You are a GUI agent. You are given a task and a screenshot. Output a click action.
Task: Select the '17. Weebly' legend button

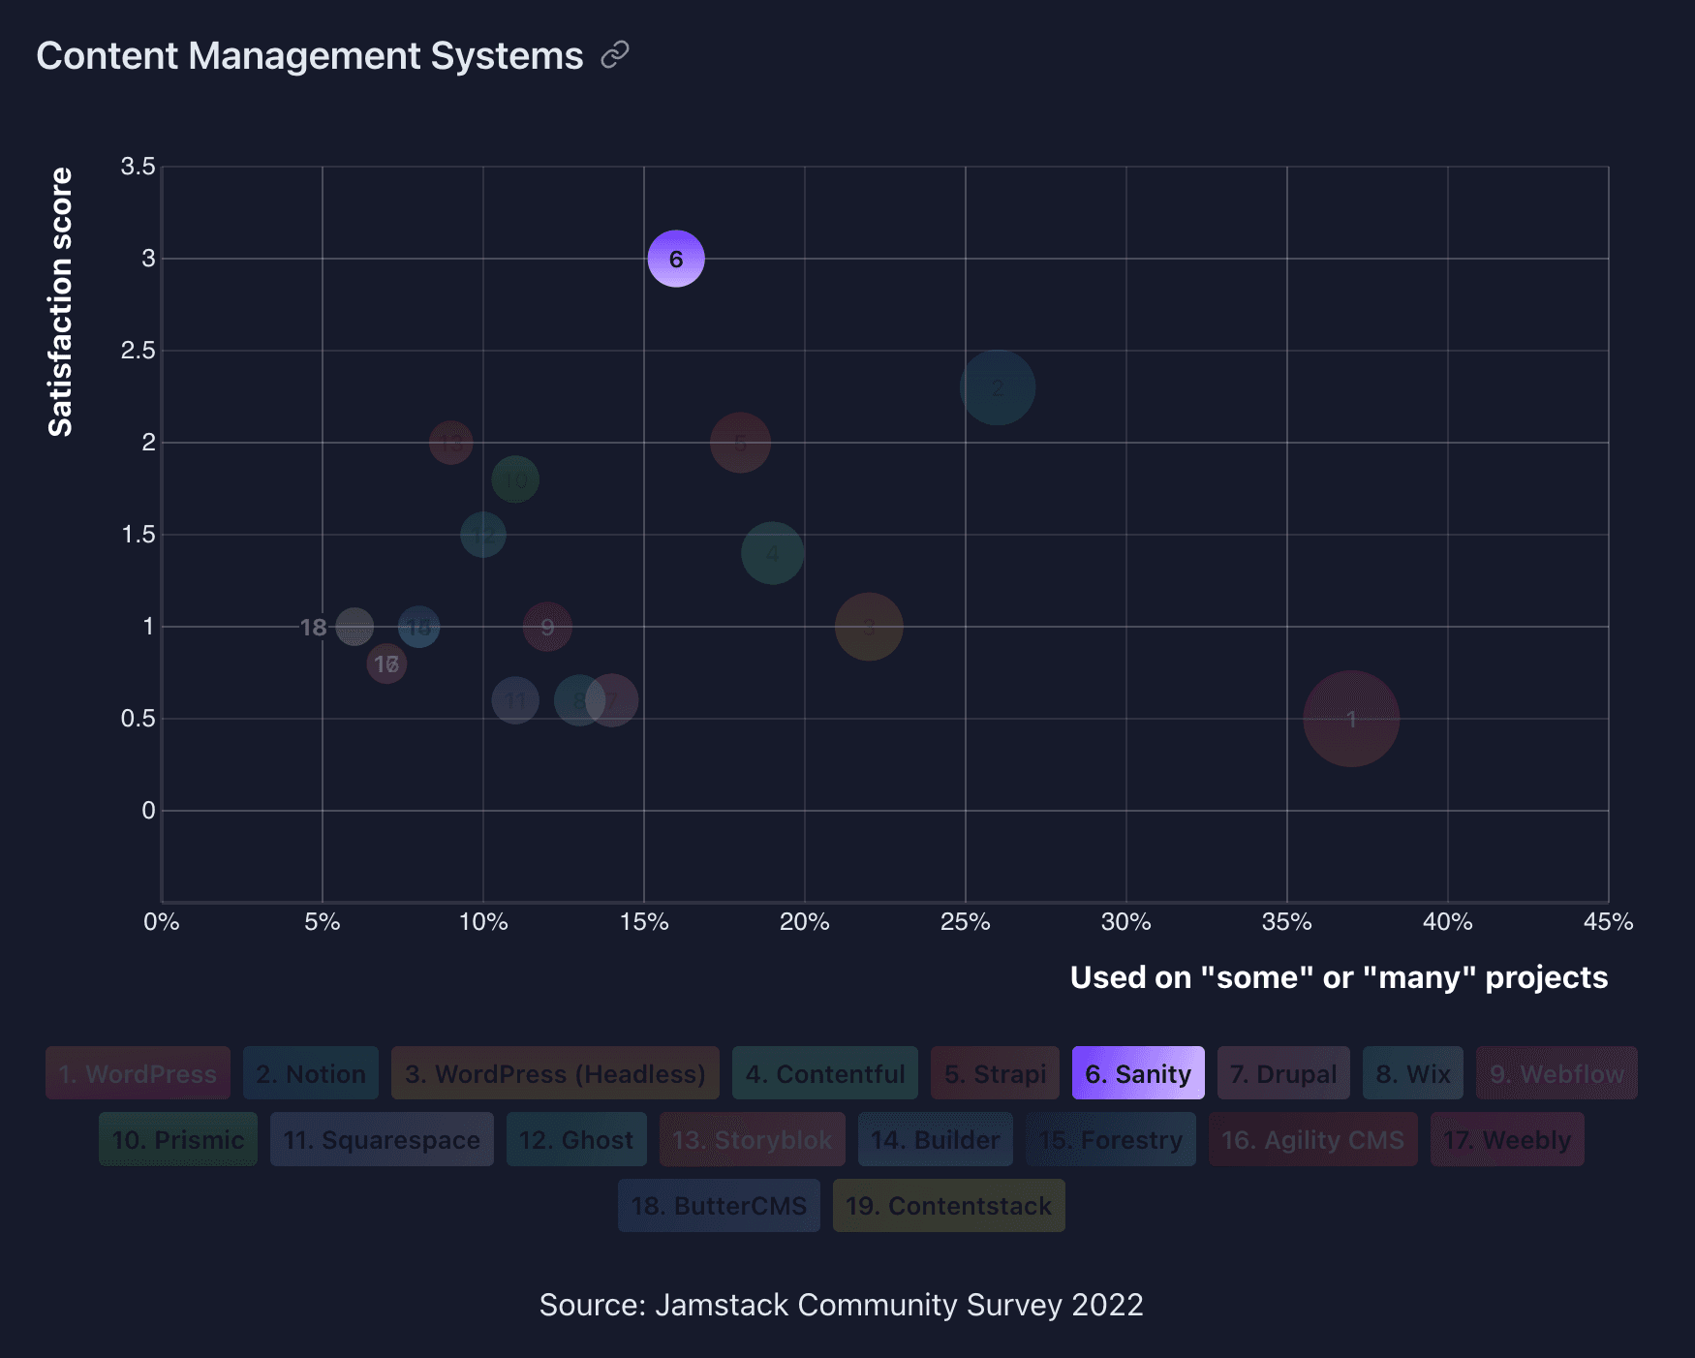1507,1139
